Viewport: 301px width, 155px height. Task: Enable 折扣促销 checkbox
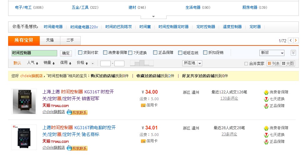205,52
